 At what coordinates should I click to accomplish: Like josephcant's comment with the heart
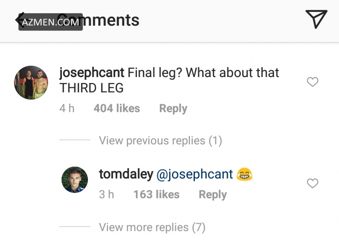(312, 82)
